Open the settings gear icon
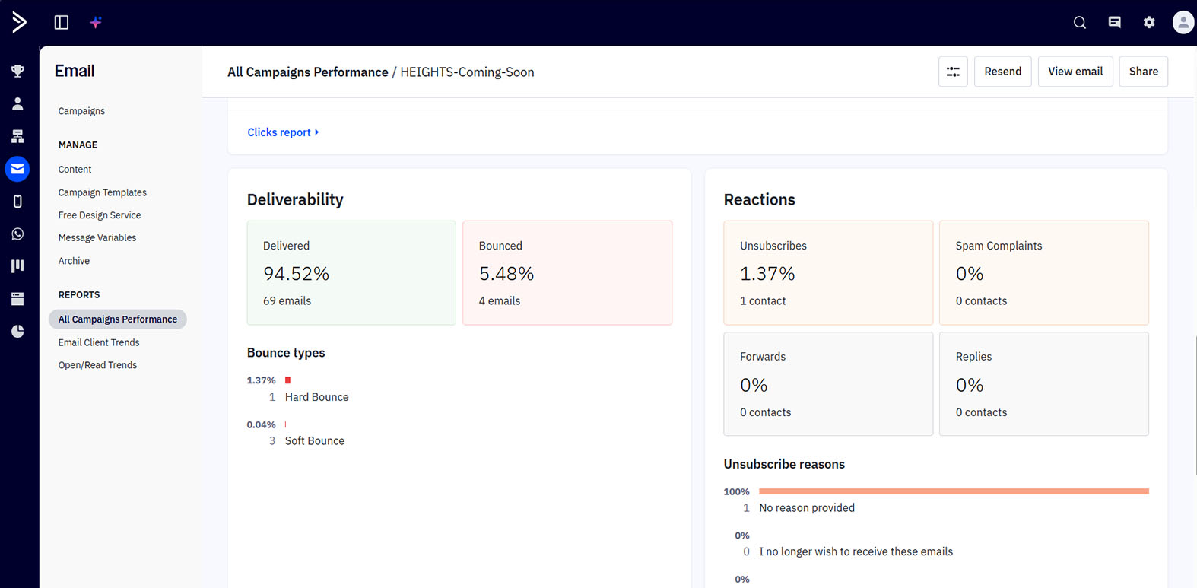 click(x=1149, y=23)
